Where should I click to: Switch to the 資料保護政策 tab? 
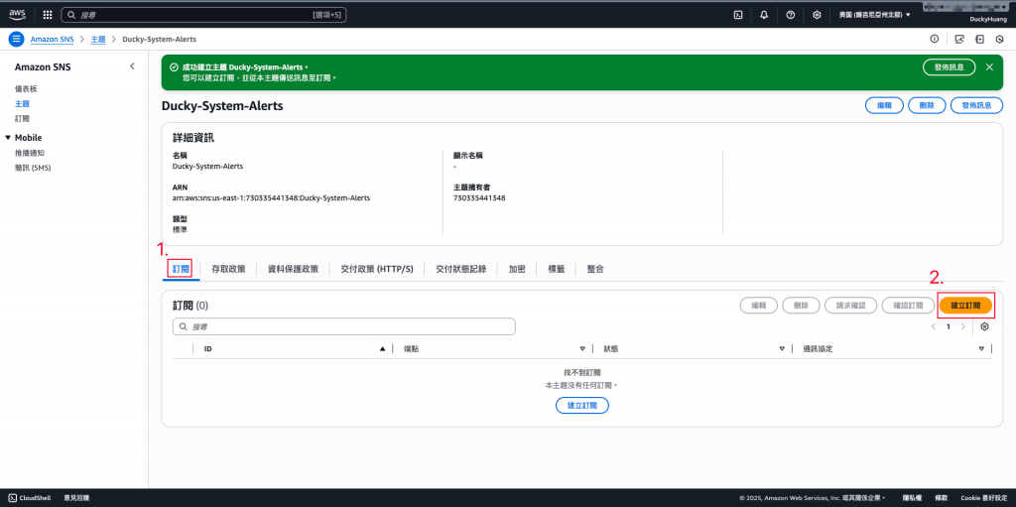pyautogui.click(x=293, y=269)
